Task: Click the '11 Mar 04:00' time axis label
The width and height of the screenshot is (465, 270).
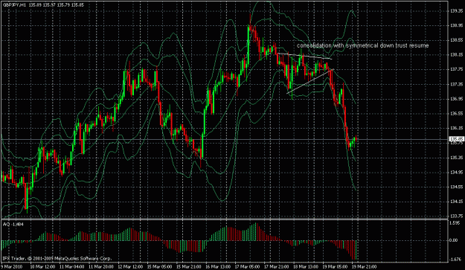Action: pyautogui.click(x=71, y=267)
